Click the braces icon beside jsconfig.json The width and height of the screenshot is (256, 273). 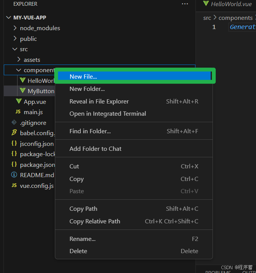pyautogui.click(x=14, y=144)
